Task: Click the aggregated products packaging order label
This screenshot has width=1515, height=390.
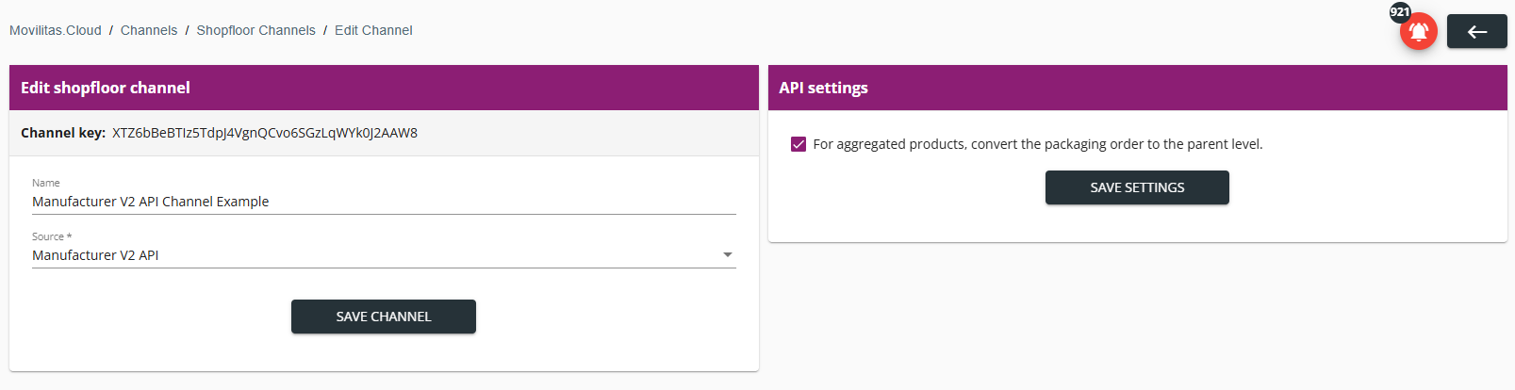Action: 1037,144
